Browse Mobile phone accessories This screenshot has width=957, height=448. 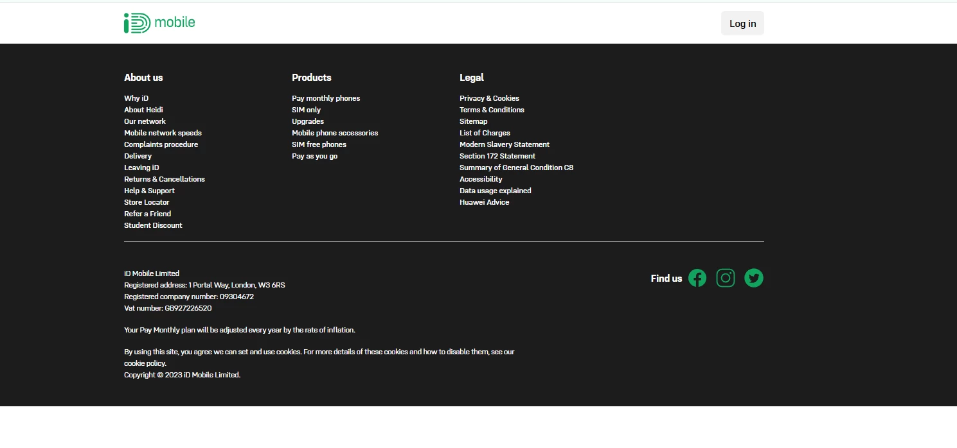[x=335, y=133]
